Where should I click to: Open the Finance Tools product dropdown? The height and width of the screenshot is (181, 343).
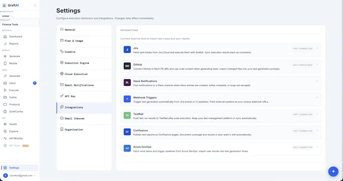tap(12, 24)
